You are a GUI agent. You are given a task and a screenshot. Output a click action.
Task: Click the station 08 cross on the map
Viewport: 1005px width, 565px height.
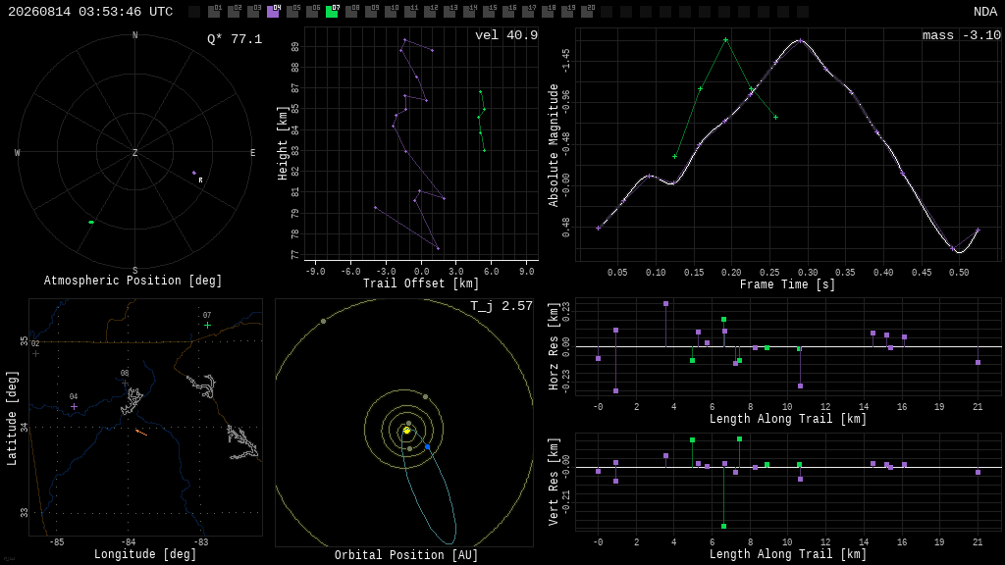pyautogui.click(x=125, y=384)
